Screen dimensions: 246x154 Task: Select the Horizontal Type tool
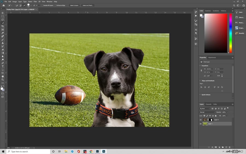coord(3,66)
